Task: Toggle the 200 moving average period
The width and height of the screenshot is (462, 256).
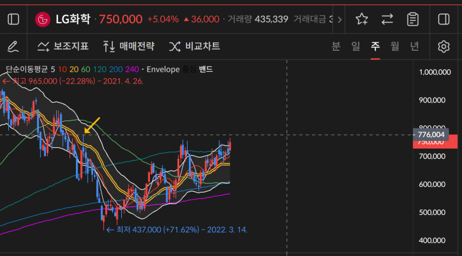Action: pos(116,69)
